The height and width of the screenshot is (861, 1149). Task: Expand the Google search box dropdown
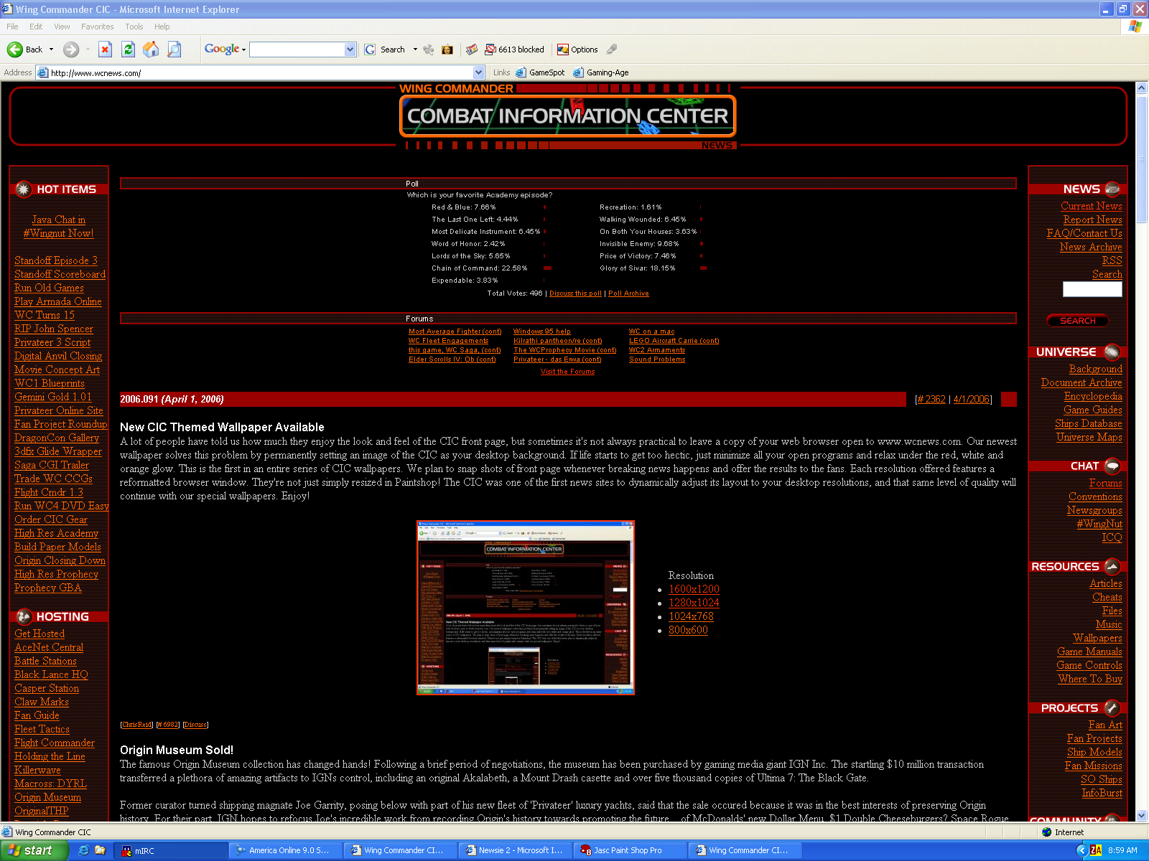350,50
